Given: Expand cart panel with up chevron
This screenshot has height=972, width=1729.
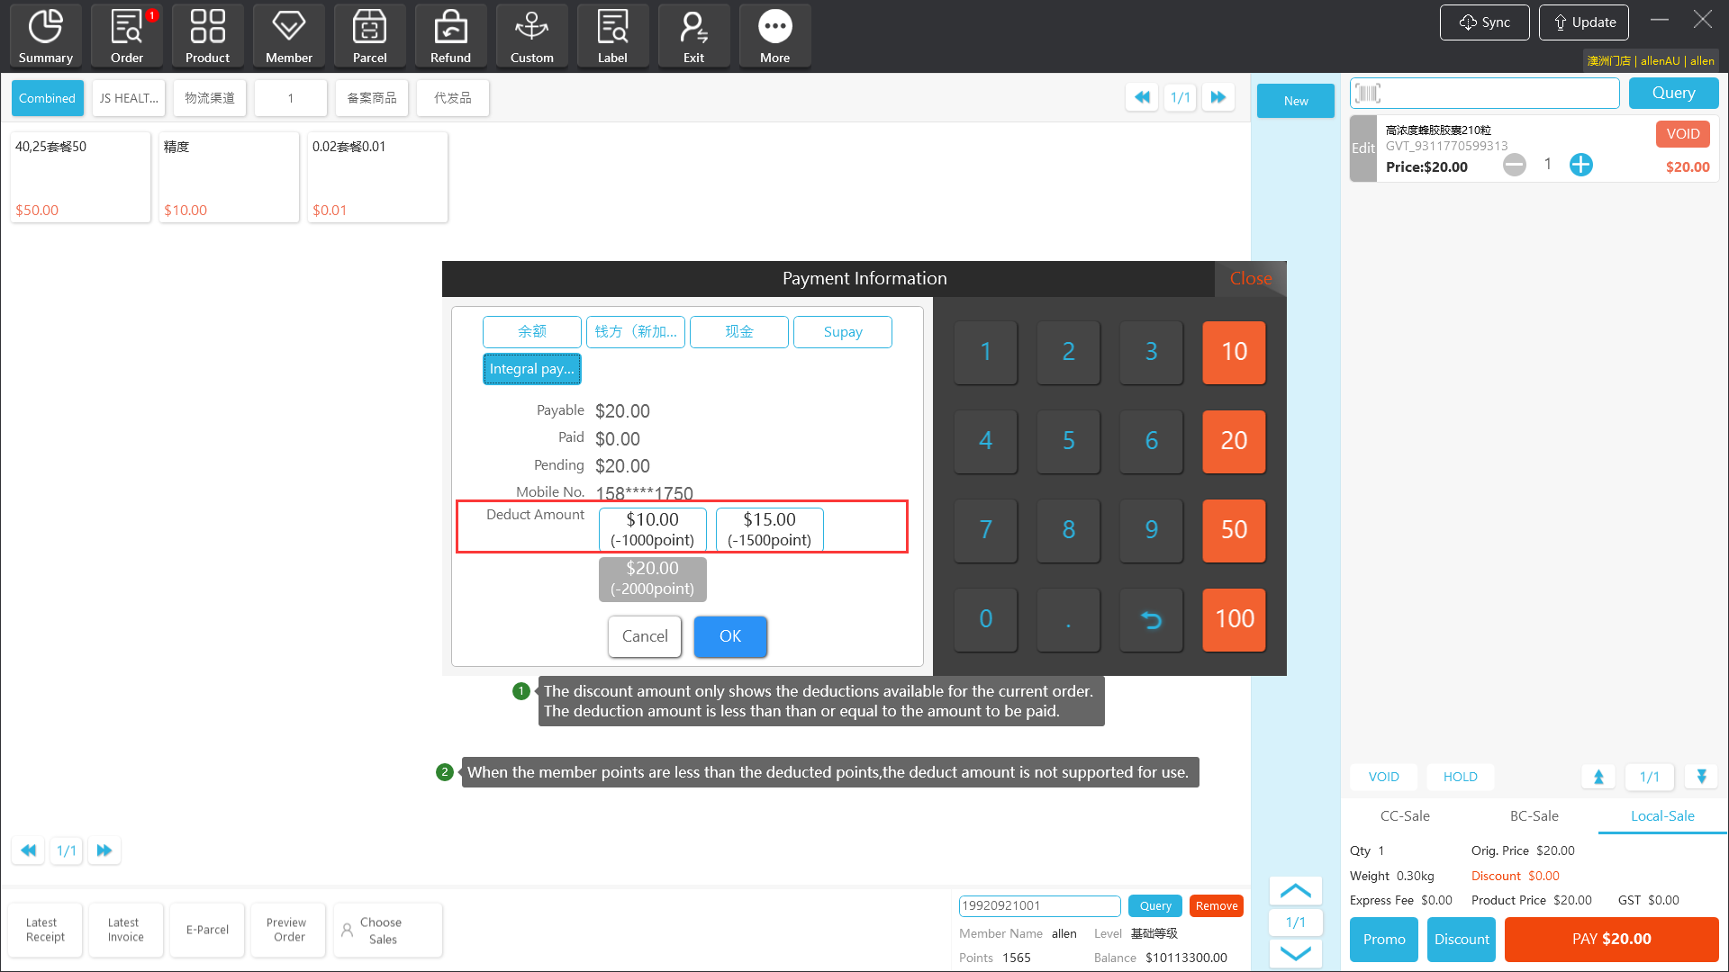Looking at the screenshot, I should coord(1295,891).
